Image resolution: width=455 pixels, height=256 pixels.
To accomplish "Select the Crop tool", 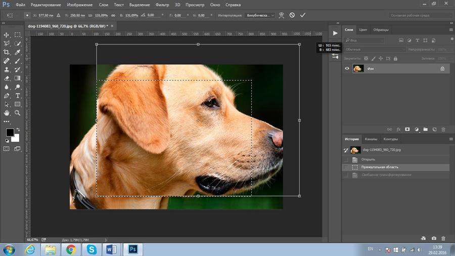I will pyautogui.click(x=7, y=52).
